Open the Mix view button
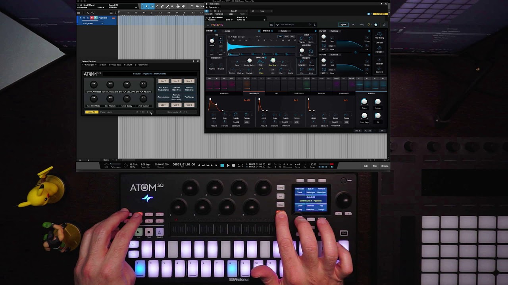508x285 pixels. click(375, 166)
